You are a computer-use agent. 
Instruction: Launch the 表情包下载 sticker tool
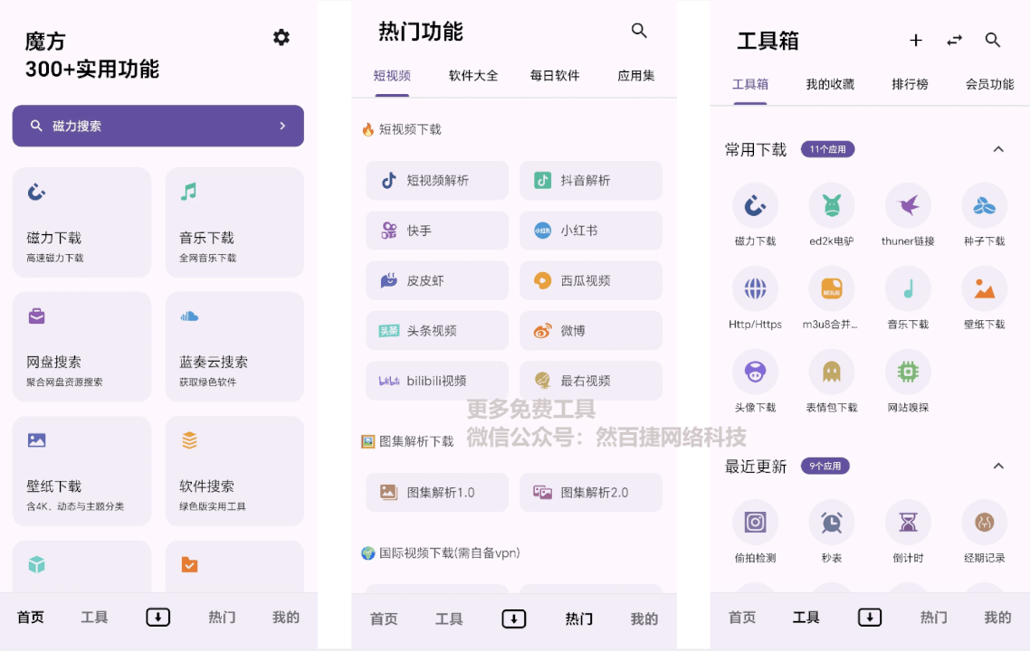coord(831,380)
